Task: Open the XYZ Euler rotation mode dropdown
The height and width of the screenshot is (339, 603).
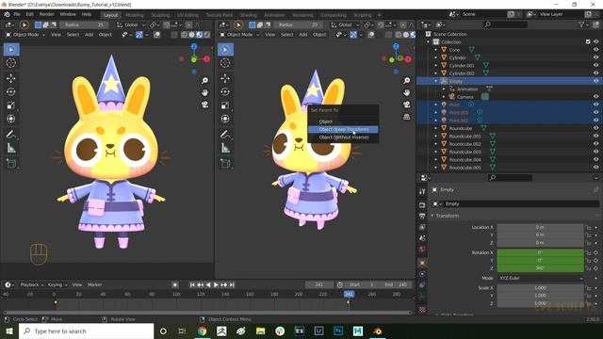Action: (540, 278)
